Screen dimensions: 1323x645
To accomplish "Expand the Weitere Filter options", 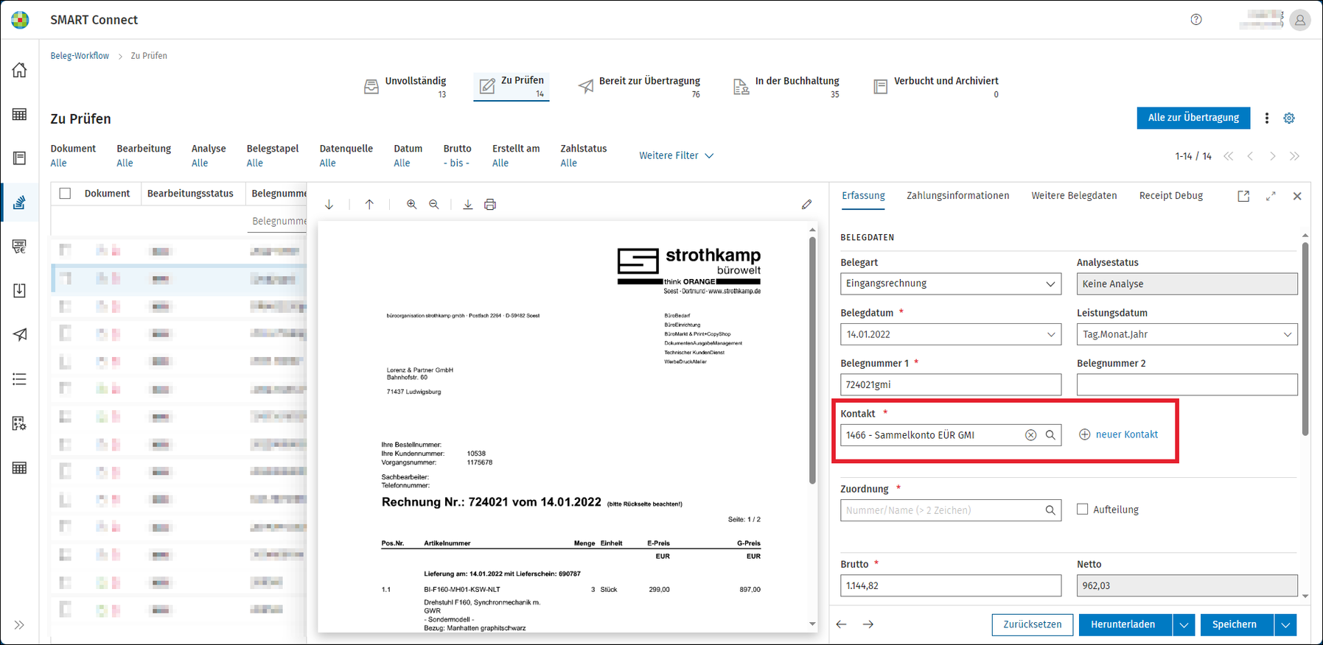I will pos(676,155).
